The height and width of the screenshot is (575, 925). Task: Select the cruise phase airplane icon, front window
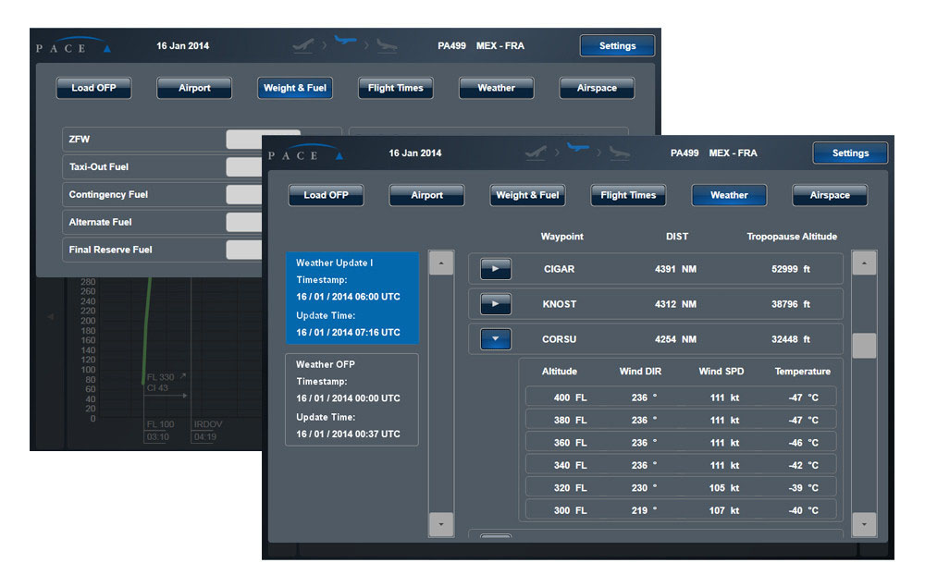(x=577, y=147)
